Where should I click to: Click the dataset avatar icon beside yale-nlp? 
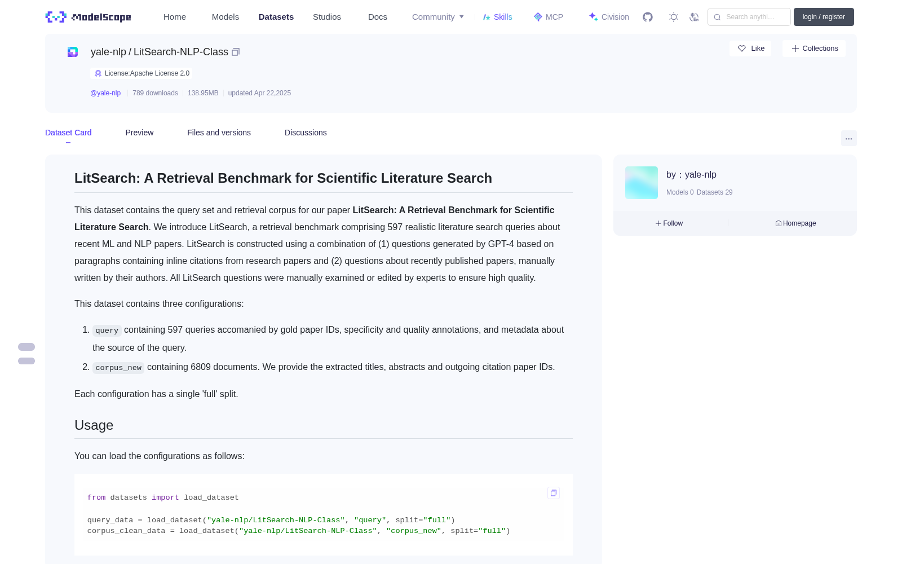[73, 52]
